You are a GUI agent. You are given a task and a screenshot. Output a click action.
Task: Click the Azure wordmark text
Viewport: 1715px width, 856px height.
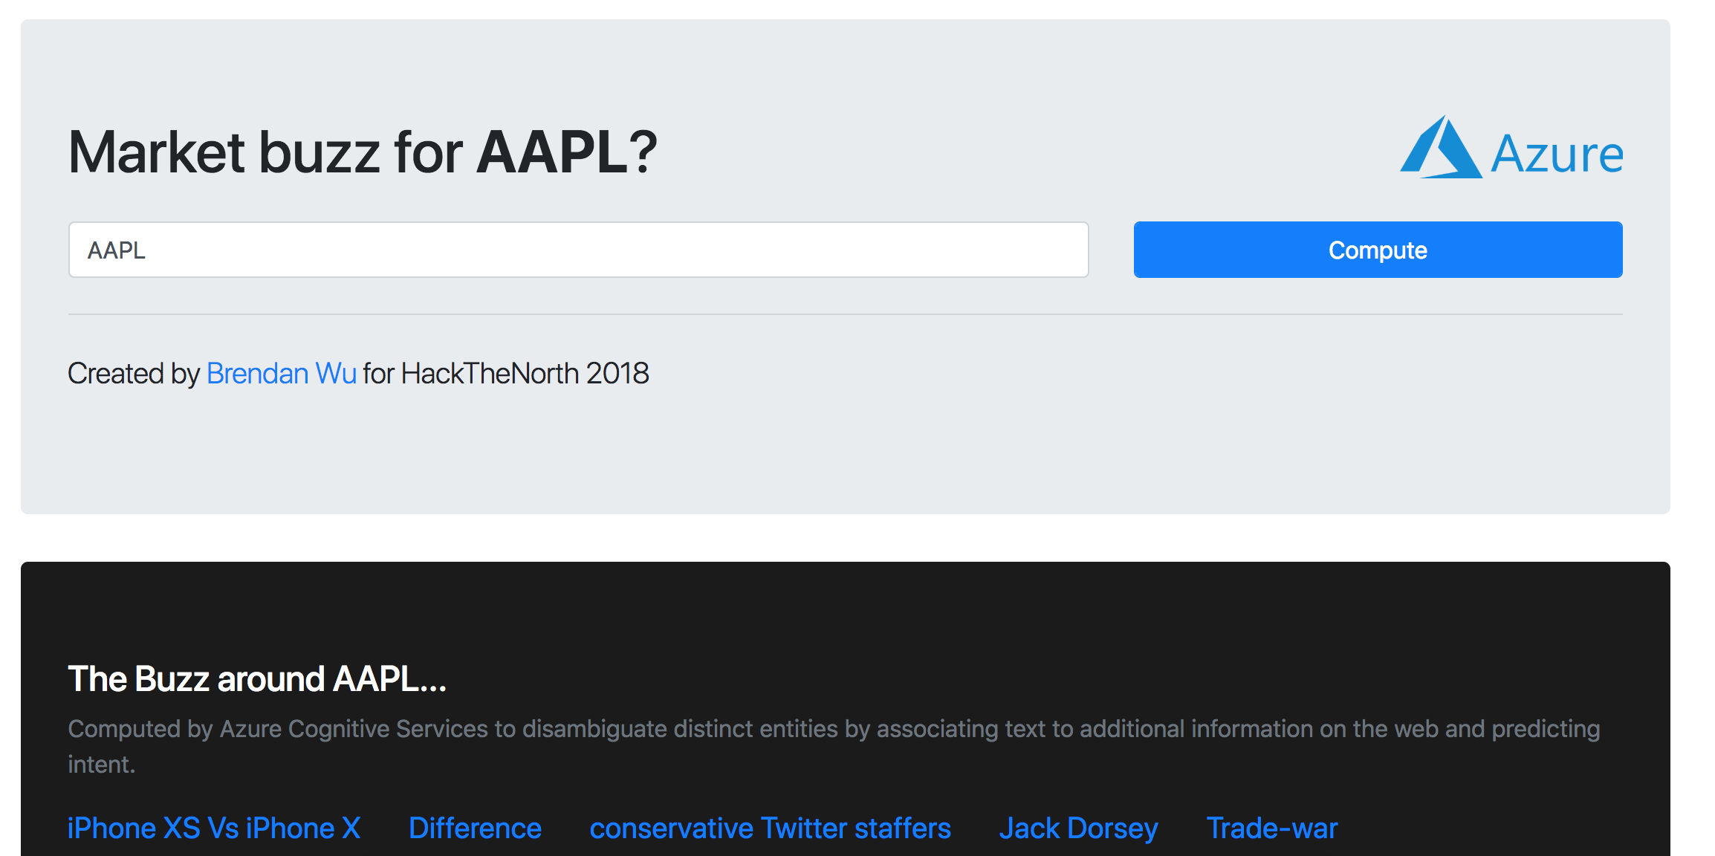[x=1557, y=155]
